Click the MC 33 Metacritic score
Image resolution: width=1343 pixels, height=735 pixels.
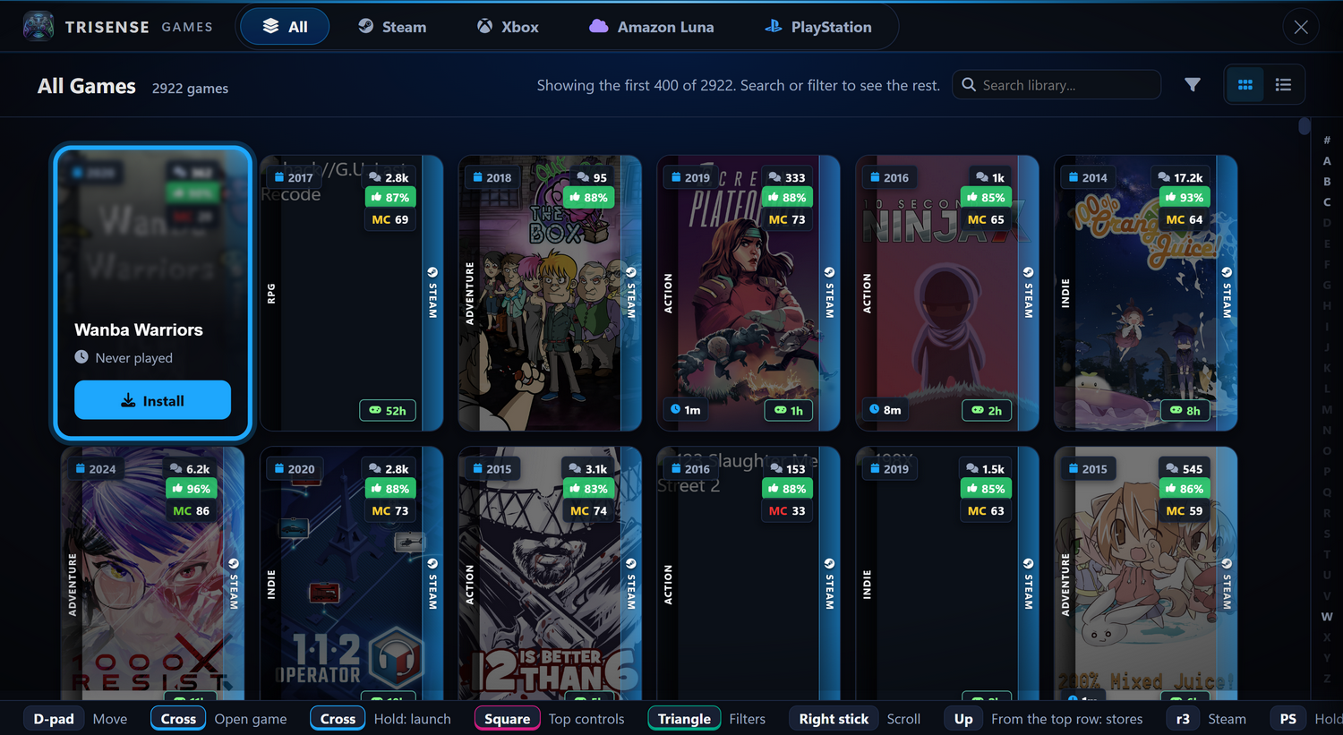click(x=787, y=510)
